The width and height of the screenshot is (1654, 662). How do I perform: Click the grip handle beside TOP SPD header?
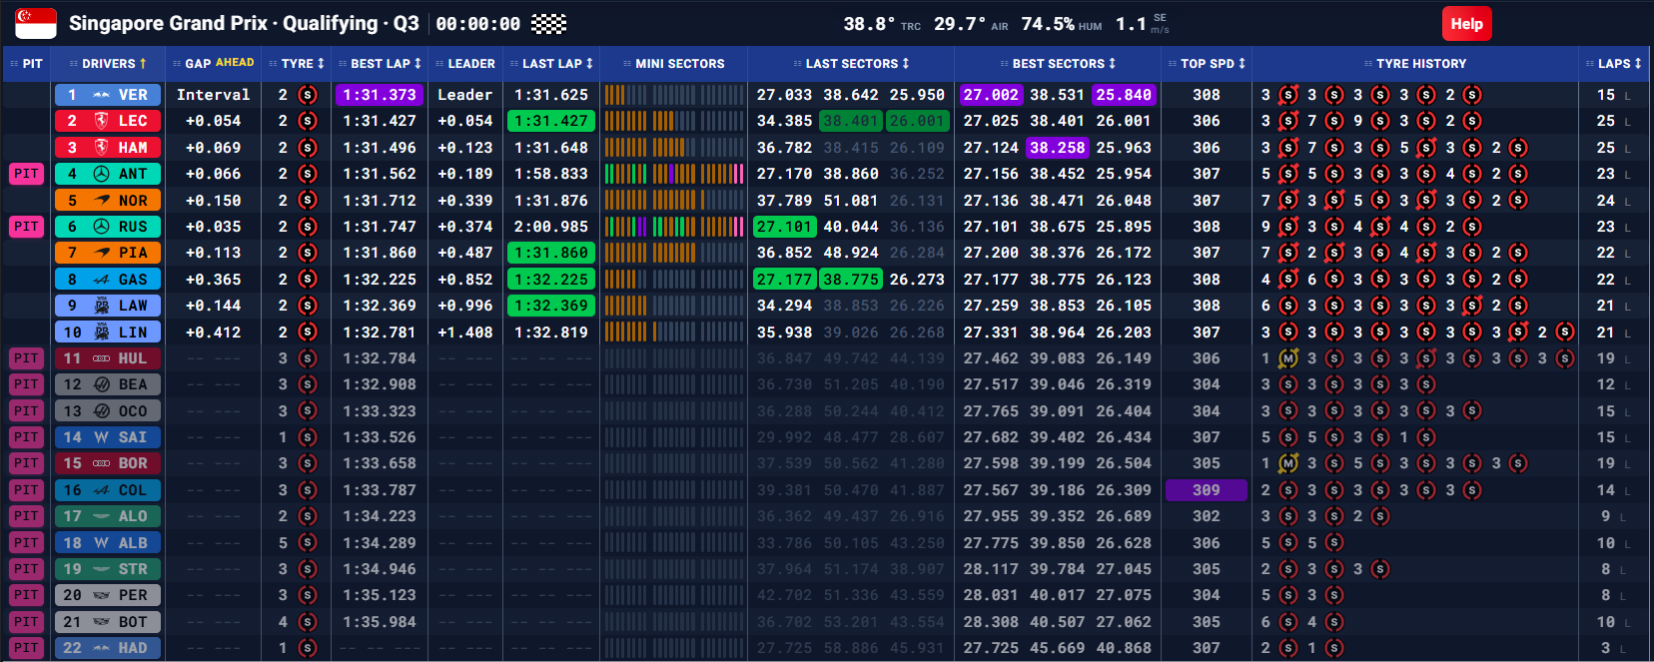(x=1173, y=64)
